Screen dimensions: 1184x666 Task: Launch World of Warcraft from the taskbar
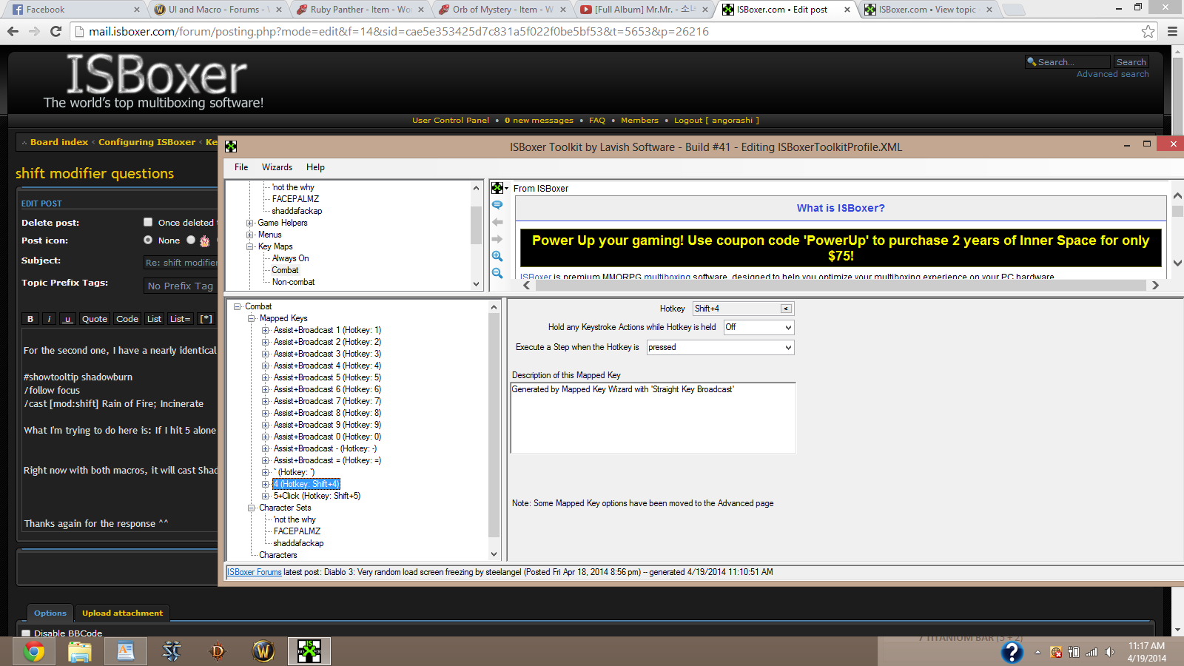click(x=263, y=651)
